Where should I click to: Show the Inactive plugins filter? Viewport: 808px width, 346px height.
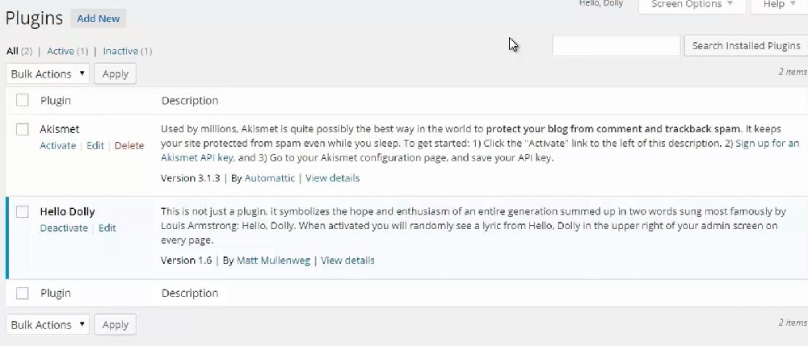(x=120, y=52)
